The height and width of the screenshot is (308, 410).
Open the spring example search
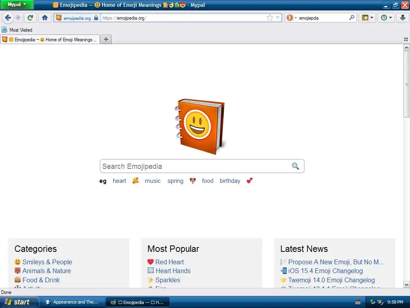click(175, 181)
